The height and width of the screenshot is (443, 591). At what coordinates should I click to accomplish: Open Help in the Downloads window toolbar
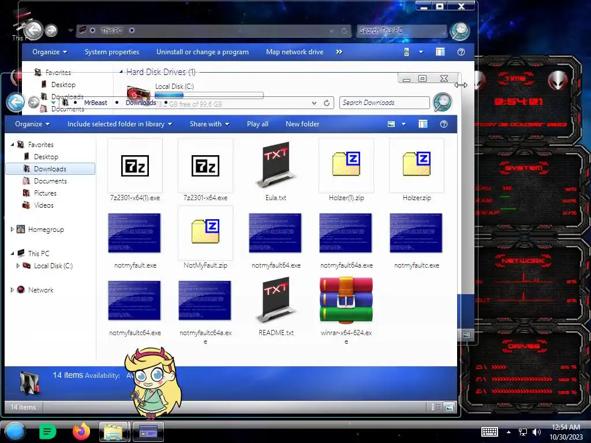[x=444, y=124]
